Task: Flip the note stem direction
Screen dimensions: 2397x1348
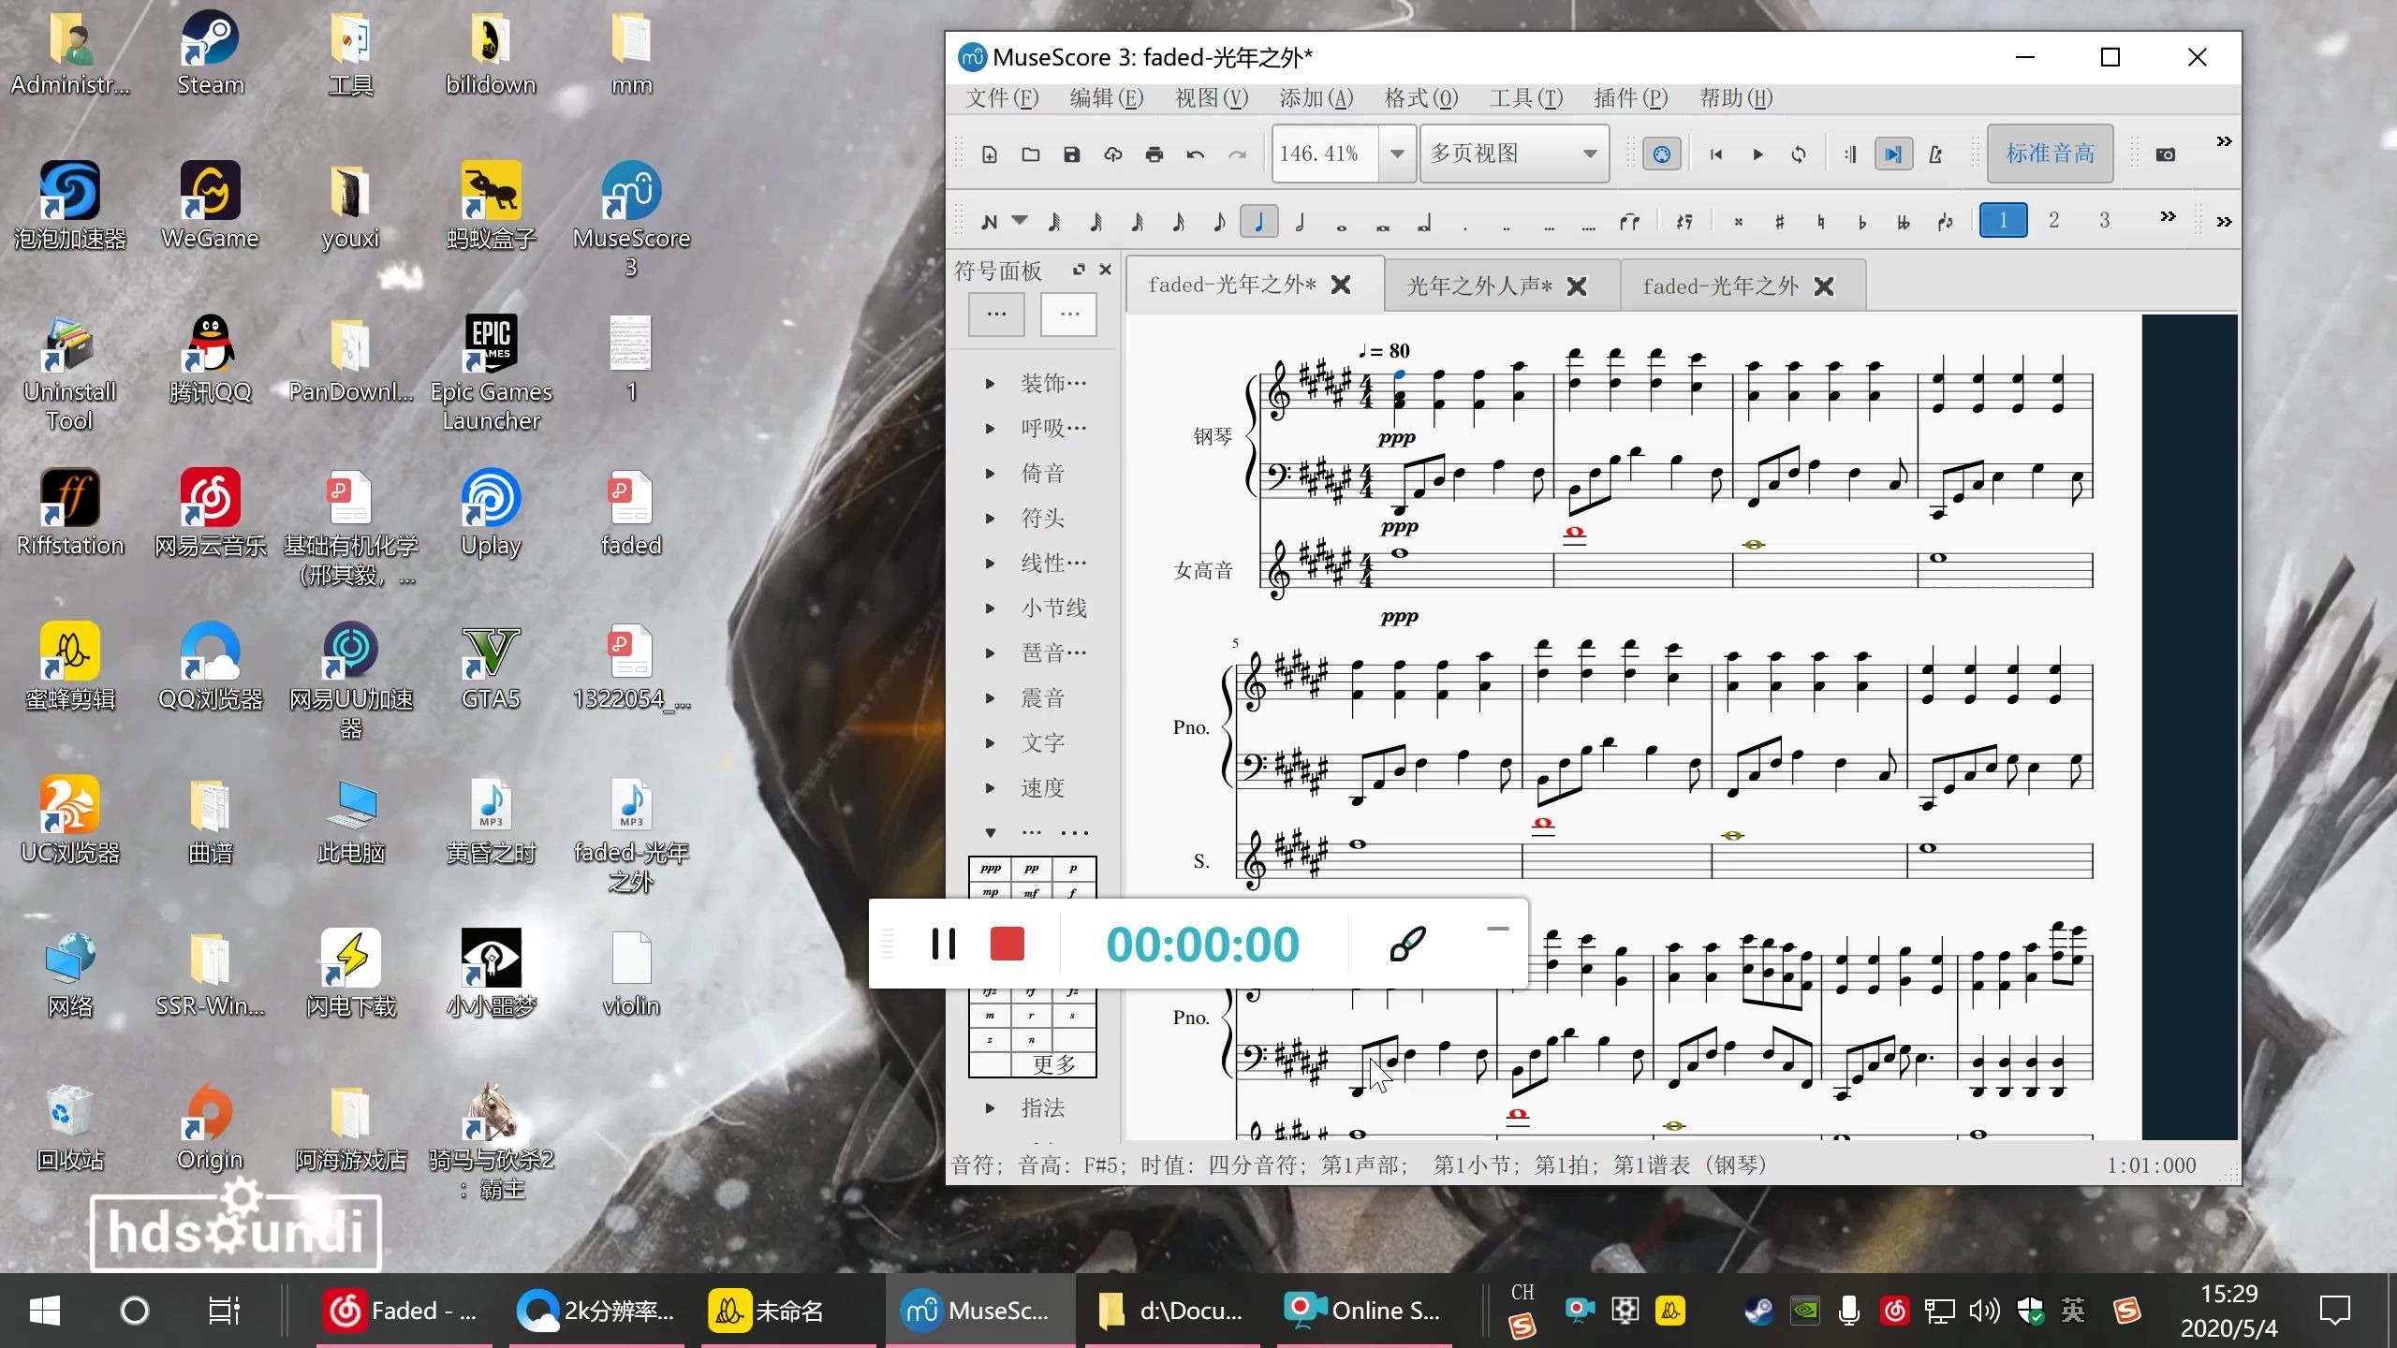Action: tap(1945, 222)
